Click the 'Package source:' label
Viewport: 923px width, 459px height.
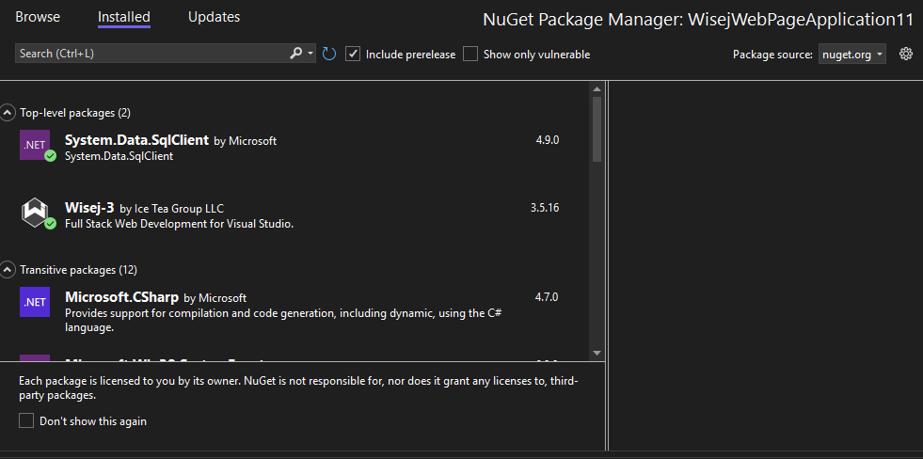click(772, 55)
